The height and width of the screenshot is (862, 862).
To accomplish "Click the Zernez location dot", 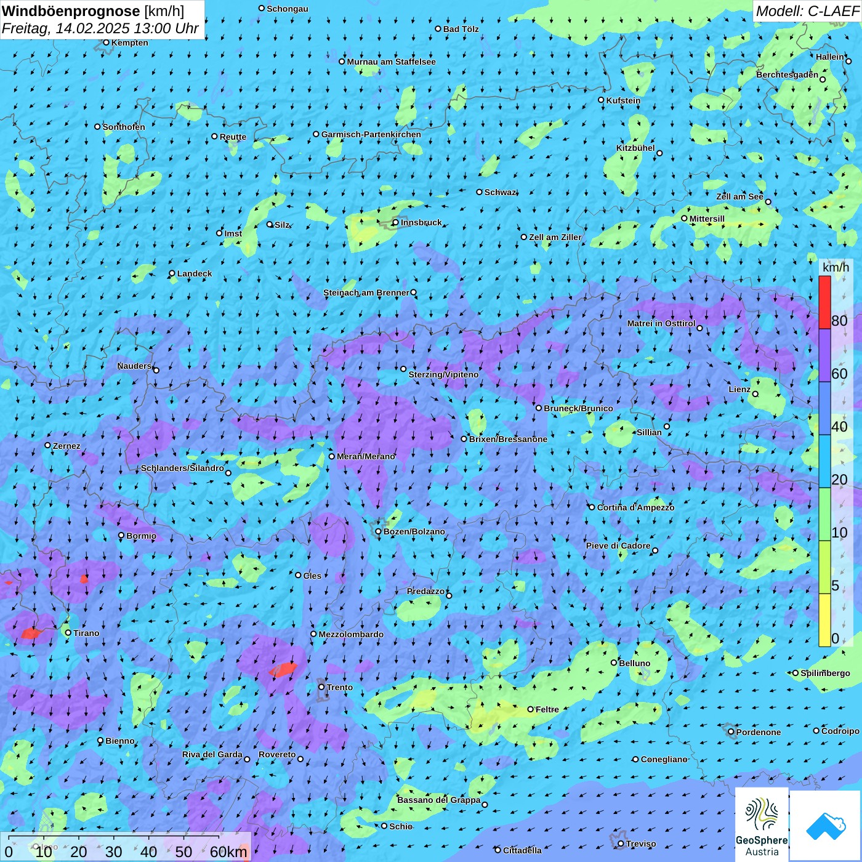I will pos(47,445).
